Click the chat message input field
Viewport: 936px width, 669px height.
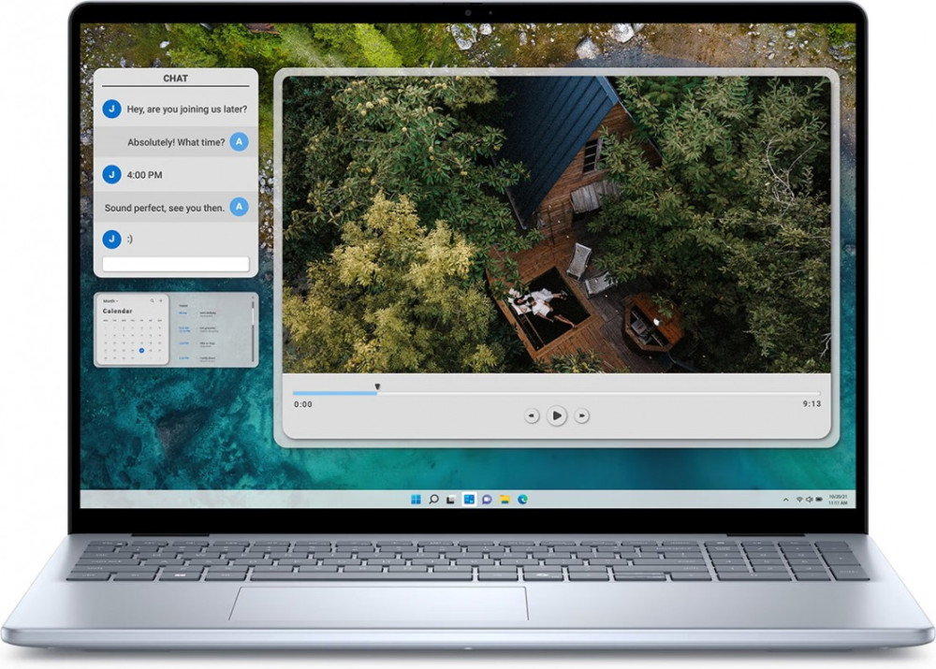coord(176,264)
